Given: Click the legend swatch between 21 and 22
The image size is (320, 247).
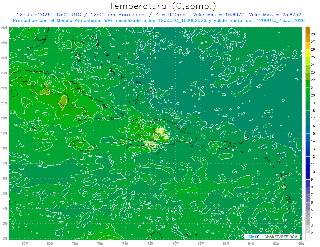Looking at the screenshot, I should pyautogui.click(x=307, y=84).
